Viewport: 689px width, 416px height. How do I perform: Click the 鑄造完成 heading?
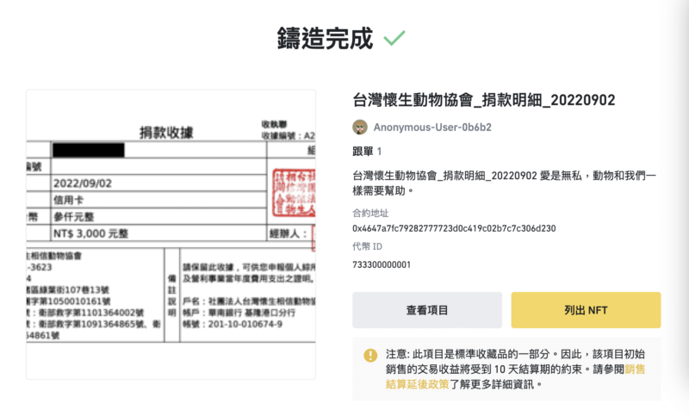pyautogui.click(x=325, y=38)
